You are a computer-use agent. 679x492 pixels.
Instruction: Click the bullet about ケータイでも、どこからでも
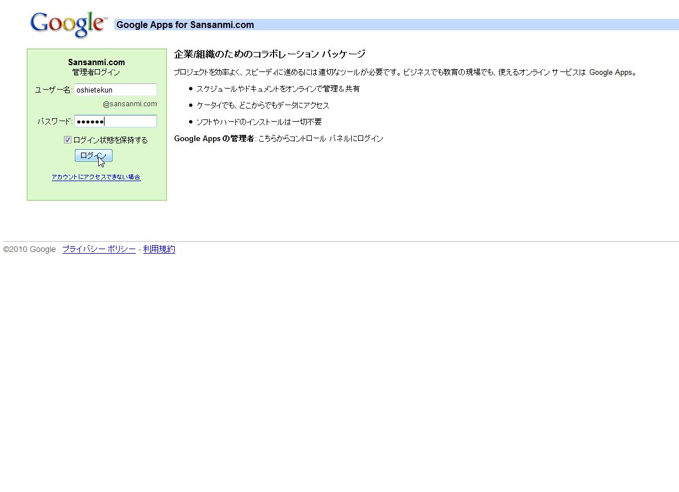click(263, 105)
